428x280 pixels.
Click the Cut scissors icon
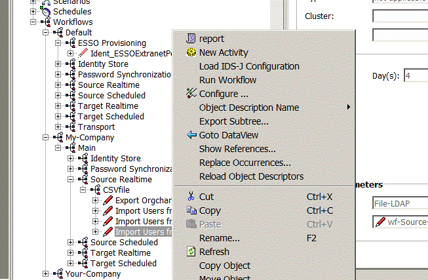pos(191,197)
